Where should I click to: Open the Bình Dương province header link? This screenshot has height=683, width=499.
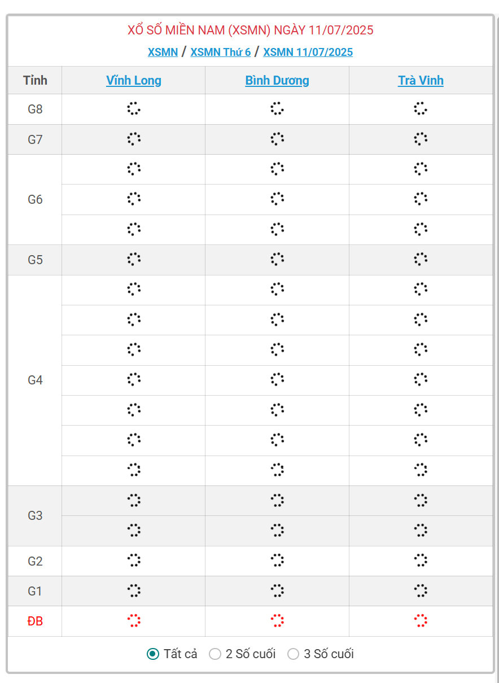(x=277, y=80)
